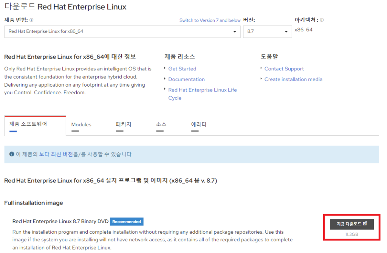Click the 도움말 heading
The width and height of the screenshot is (387, 253).
(x=269, y=57)
